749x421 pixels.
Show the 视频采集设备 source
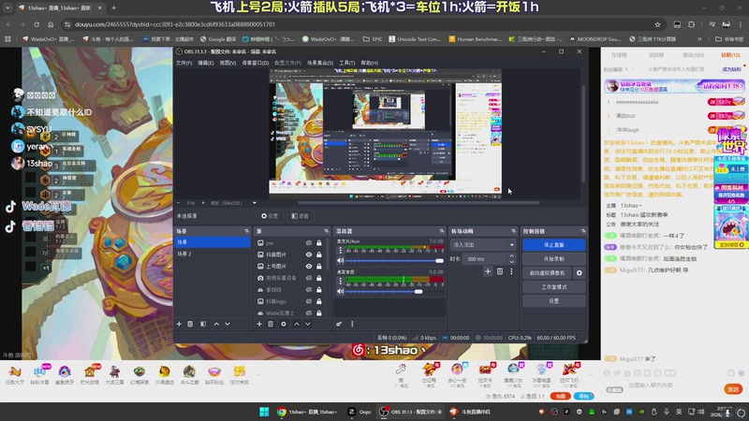[309, 278]
